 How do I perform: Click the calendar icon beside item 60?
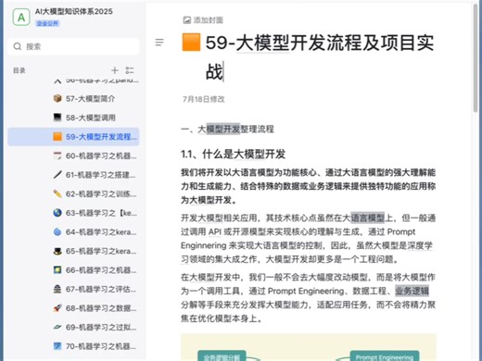coord(57,156)
